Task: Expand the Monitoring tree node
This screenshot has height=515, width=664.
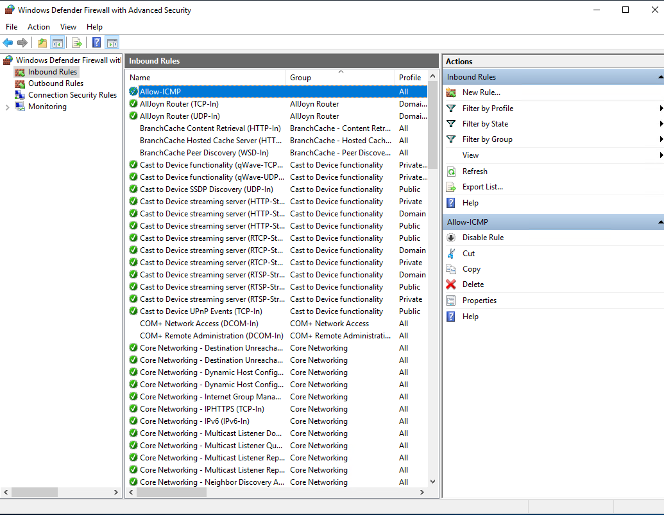Action: (x=7, y=107)
